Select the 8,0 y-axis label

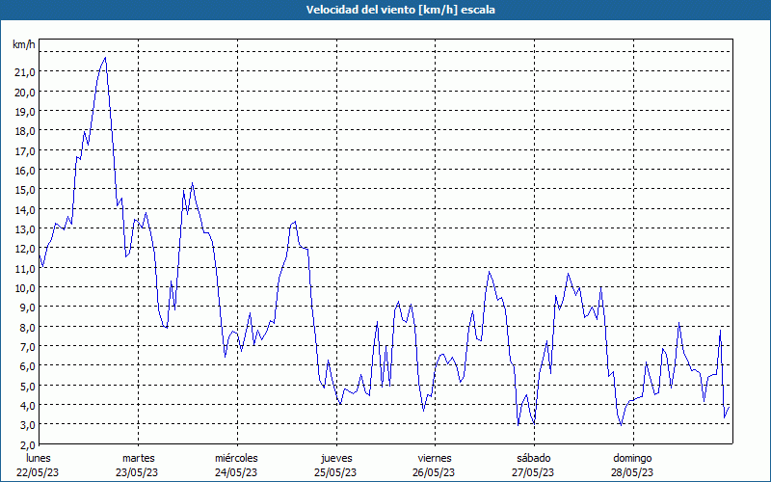(x=28, y=327)
